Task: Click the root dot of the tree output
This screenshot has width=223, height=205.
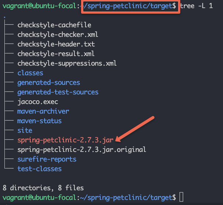Action: pos(5,17)
